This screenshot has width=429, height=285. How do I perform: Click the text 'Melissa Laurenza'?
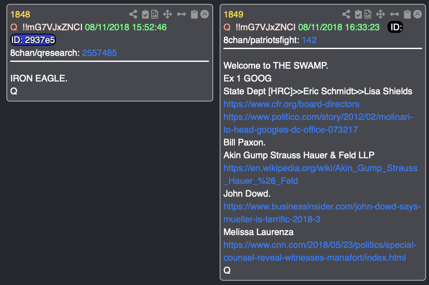(x=259, y=232)
